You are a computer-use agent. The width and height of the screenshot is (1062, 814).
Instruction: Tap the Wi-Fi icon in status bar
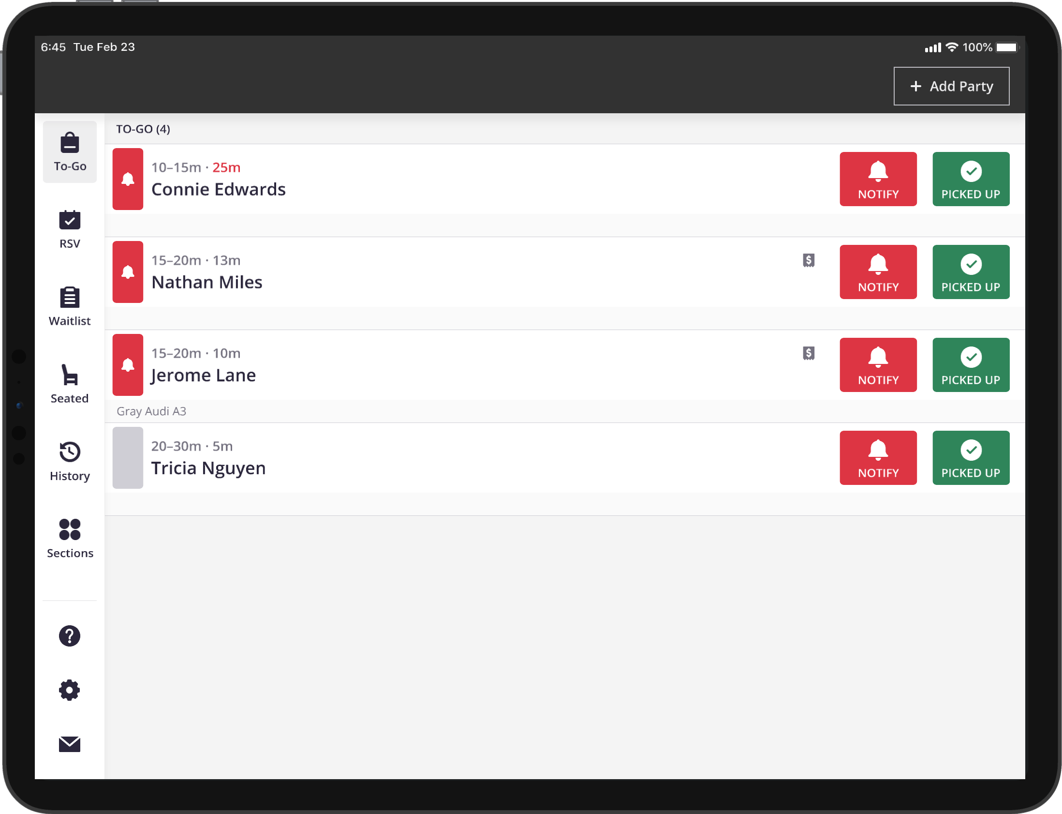pyautogui.click(x=952, y=47)
